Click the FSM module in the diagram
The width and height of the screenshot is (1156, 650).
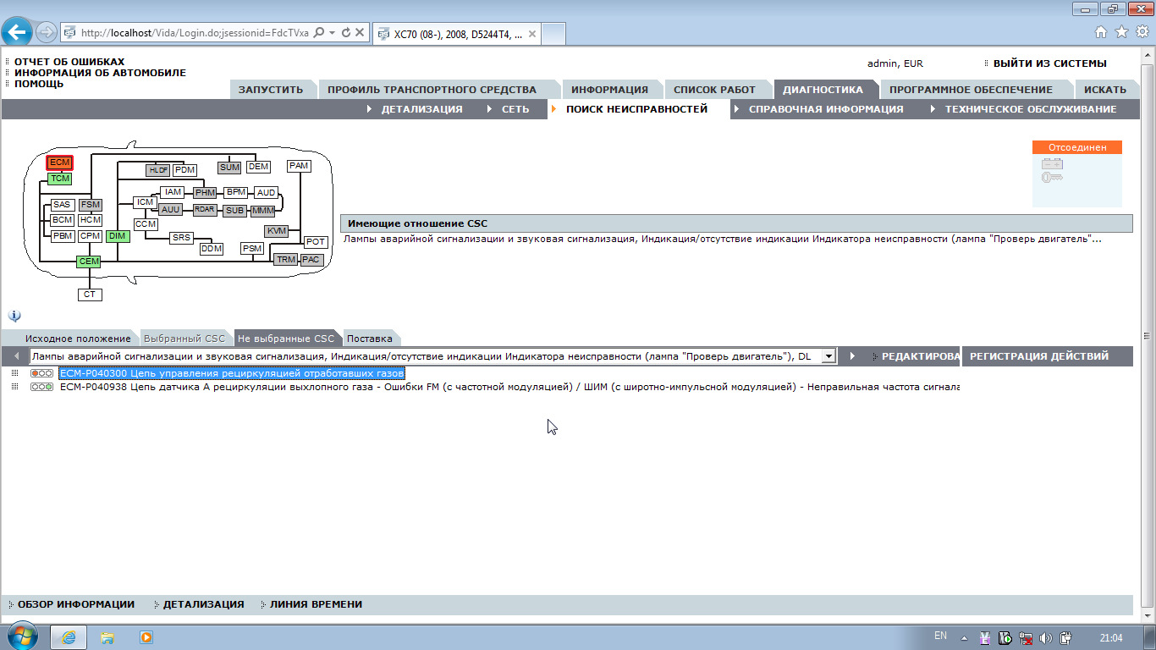tap(91, 205)
